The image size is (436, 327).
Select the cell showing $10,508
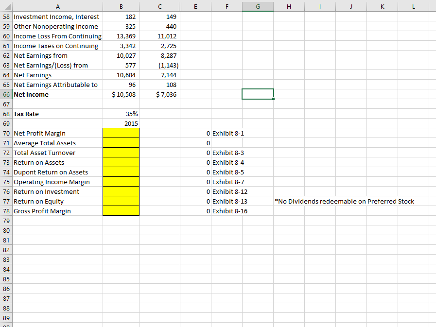[x=121, y=94]
